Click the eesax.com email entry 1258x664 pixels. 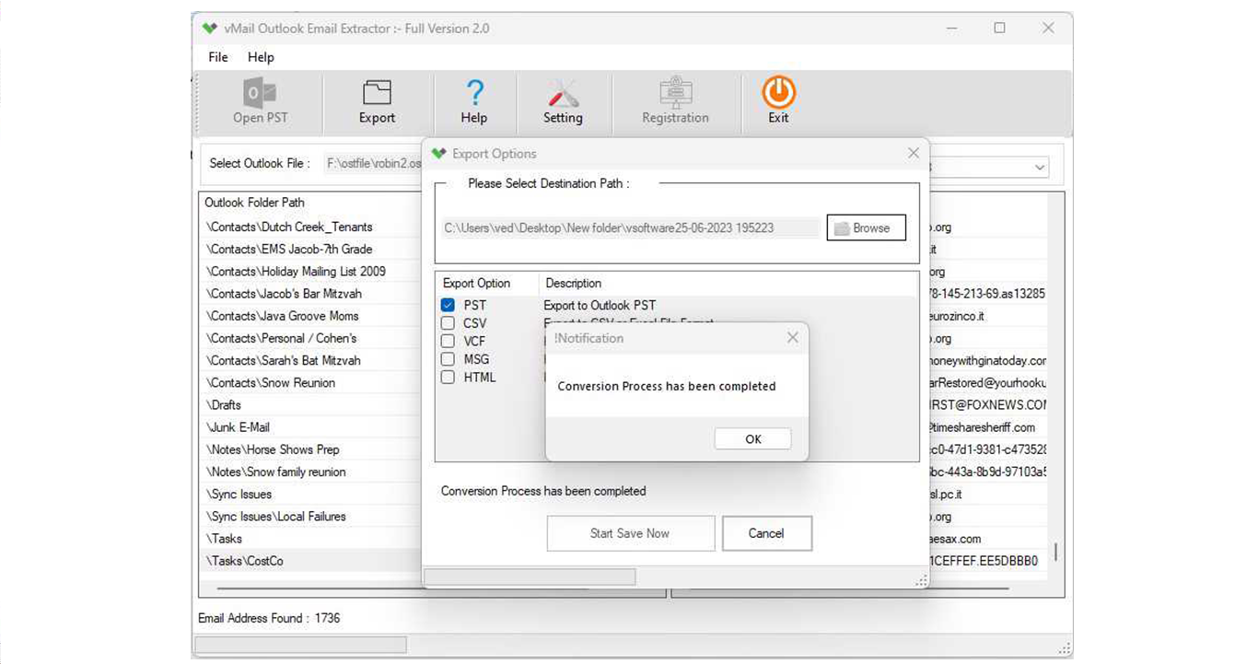(x=956, y=539)
